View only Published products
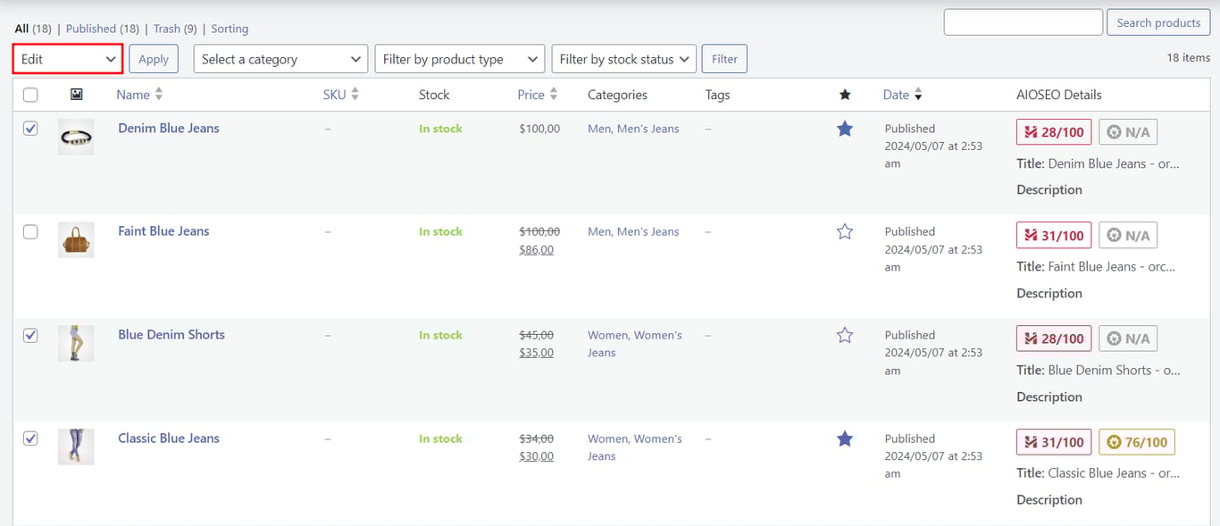The image size is (1220, 526). coord(92,28)
